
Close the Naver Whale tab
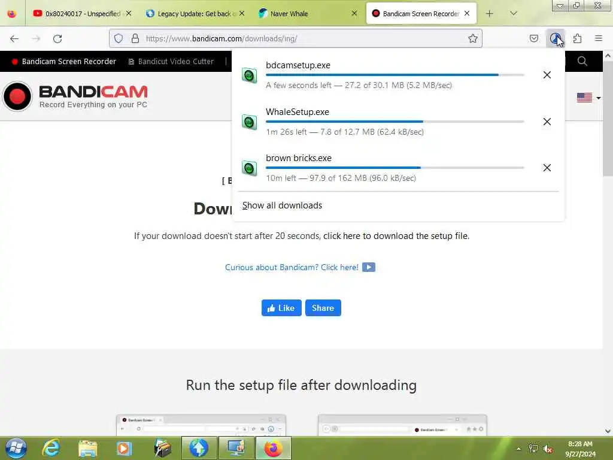coord(354,13)
